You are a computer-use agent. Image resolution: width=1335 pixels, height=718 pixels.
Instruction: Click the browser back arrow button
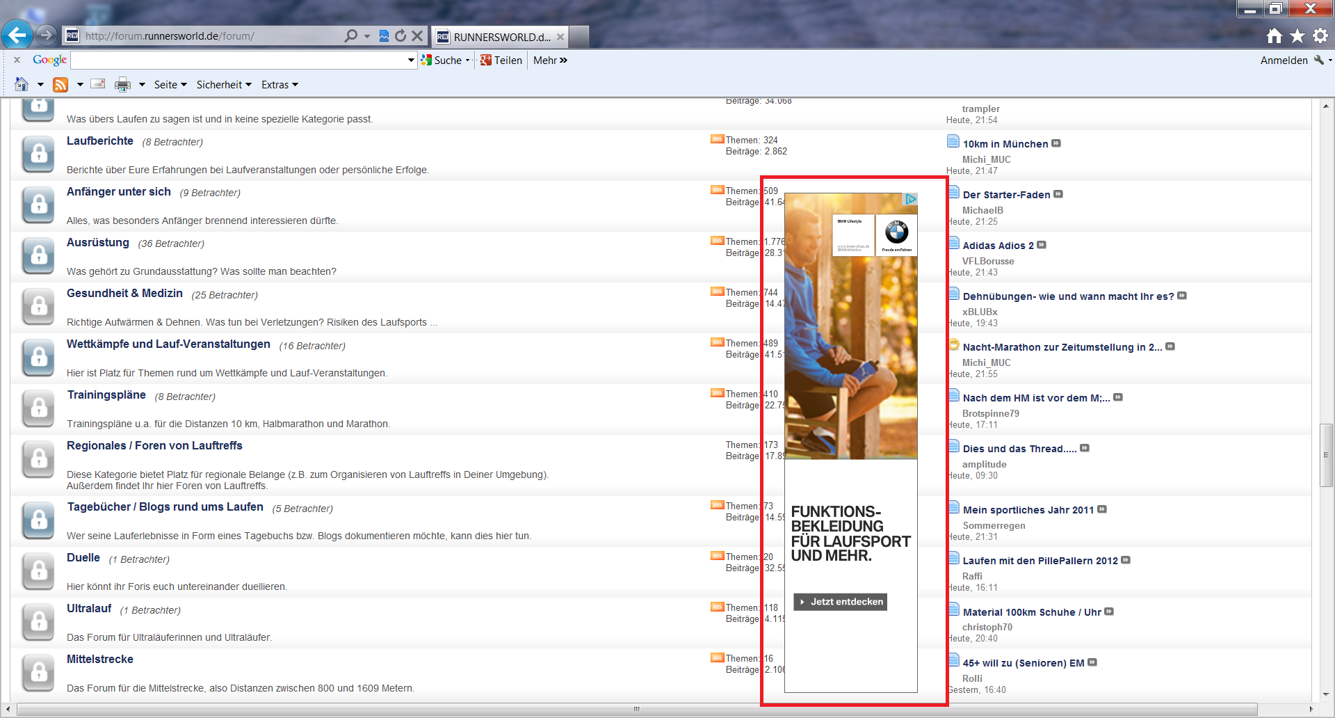click(x=17, y=35)
